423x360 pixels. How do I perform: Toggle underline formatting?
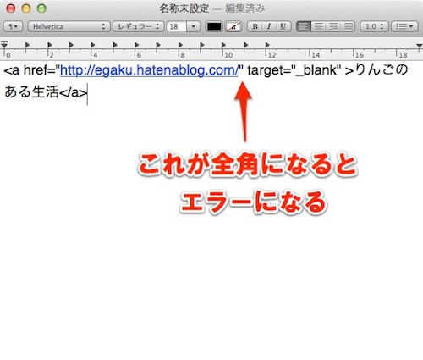coord(283,27)
